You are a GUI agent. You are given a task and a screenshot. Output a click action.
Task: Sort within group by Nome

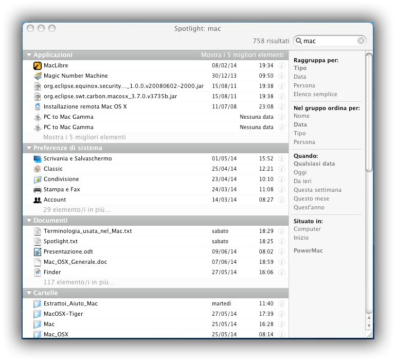(x=301, y=116)
